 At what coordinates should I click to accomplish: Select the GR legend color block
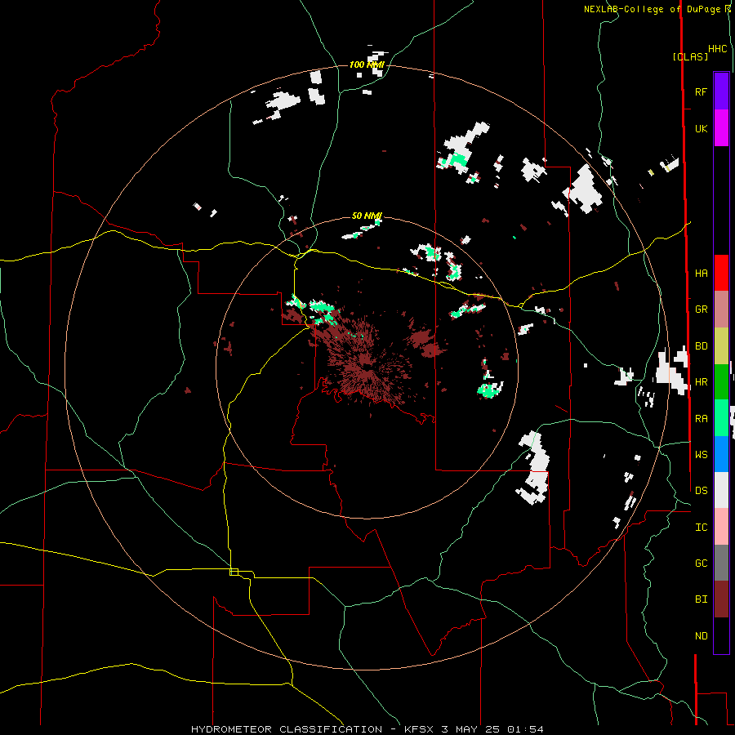pos(721,310)
